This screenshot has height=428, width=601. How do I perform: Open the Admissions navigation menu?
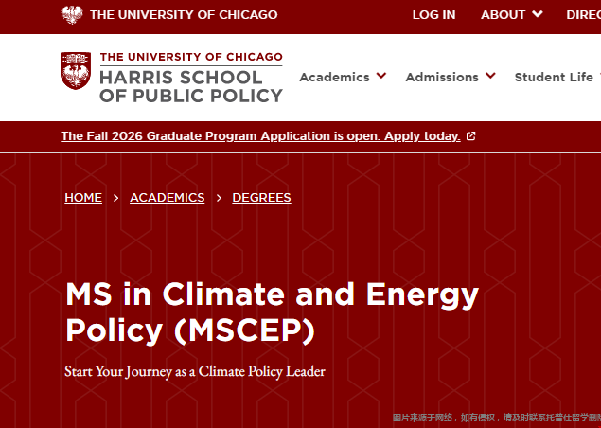click(442, 77)
